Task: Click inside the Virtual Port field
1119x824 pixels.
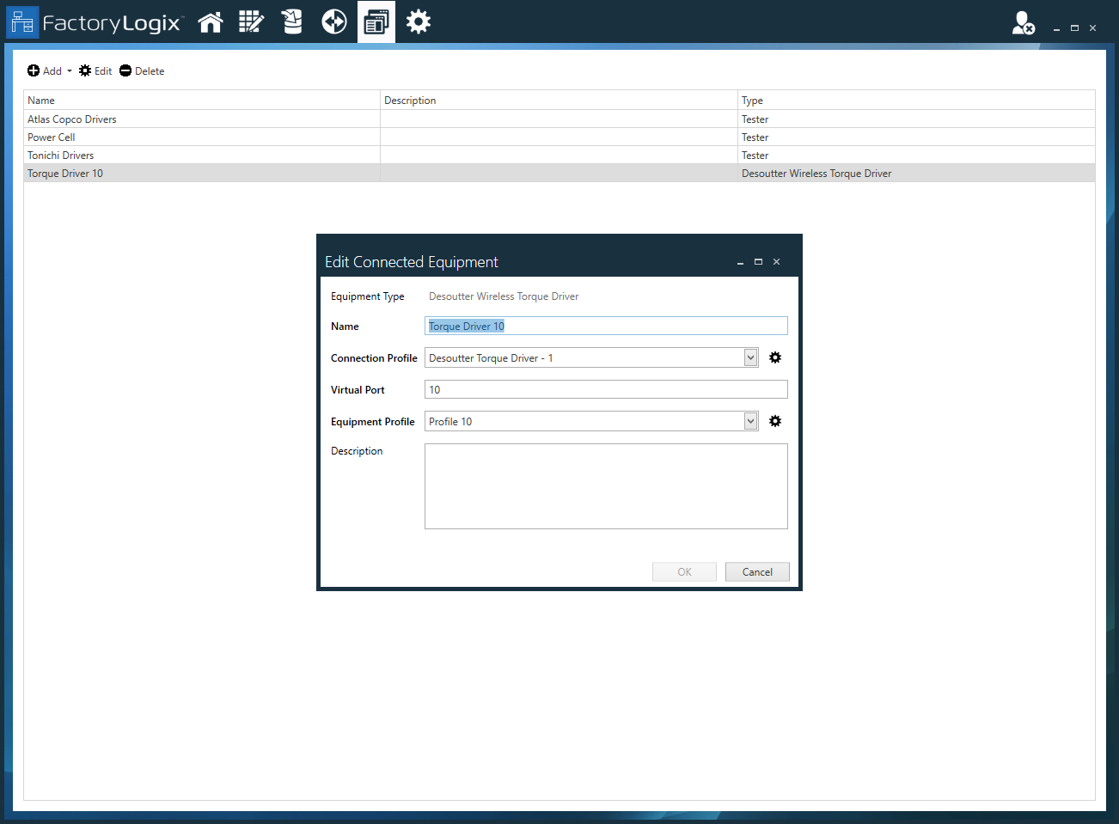Action: pyautogui.click(x=605, y=390)
